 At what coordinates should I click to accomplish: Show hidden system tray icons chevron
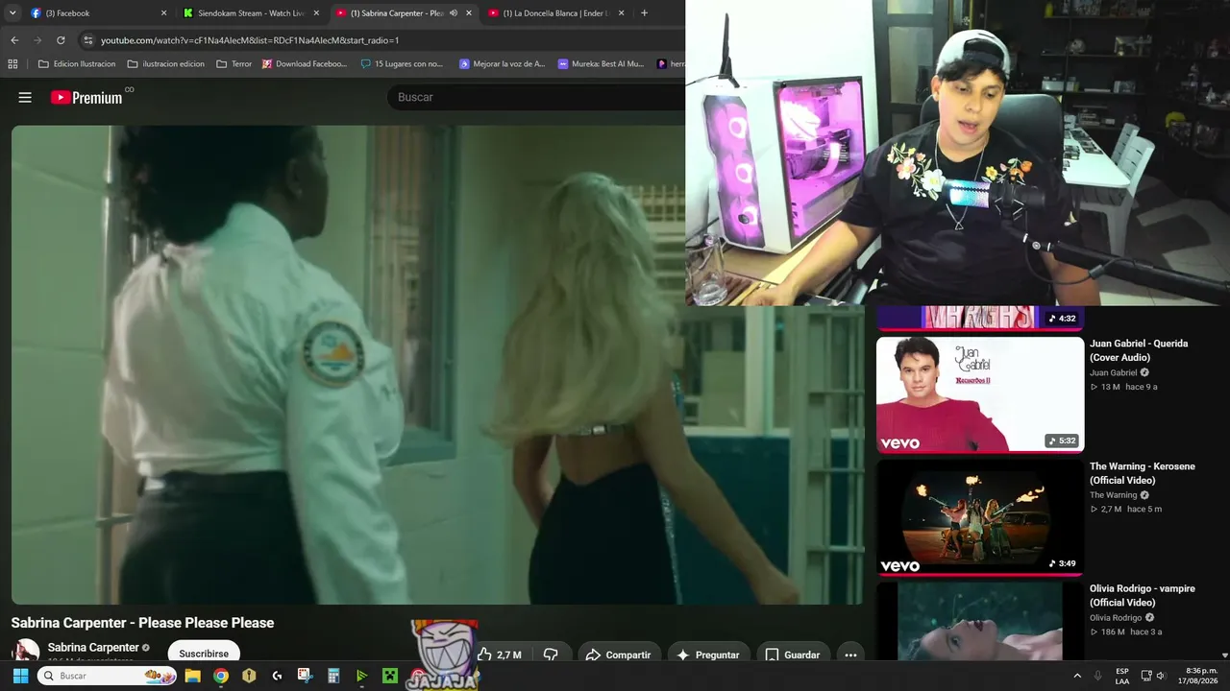coord(1077,676)
